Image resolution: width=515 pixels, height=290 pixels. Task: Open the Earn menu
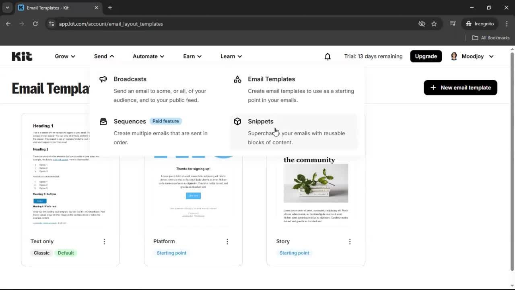coord(192,56)
